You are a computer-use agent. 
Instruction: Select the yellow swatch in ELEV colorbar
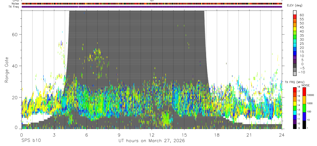tap(295, 29)
